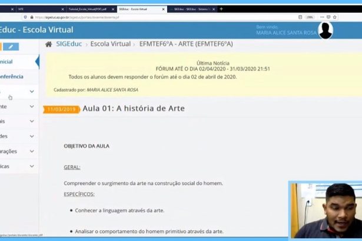Screen dimensions: 362x241
Task: Open the user profile avatar
Action: click(326, 30)
